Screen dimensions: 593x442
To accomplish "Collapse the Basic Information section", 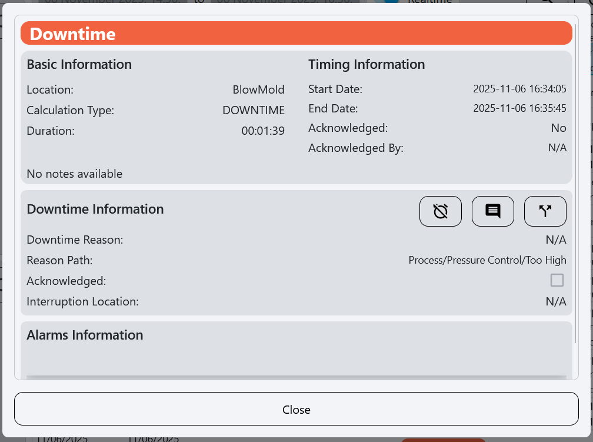I will click(x=79, y=64).
